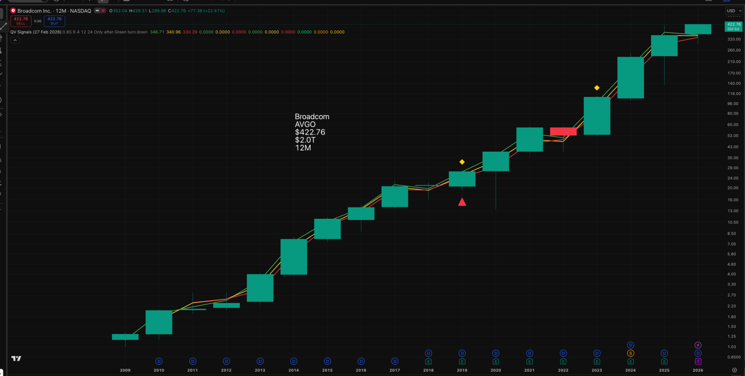Click the 2021 earnings marker

pos(529,361)
